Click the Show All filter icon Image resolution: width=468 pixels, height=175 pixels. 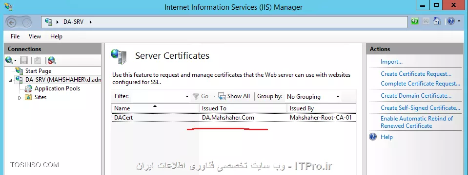pos(222,96)
